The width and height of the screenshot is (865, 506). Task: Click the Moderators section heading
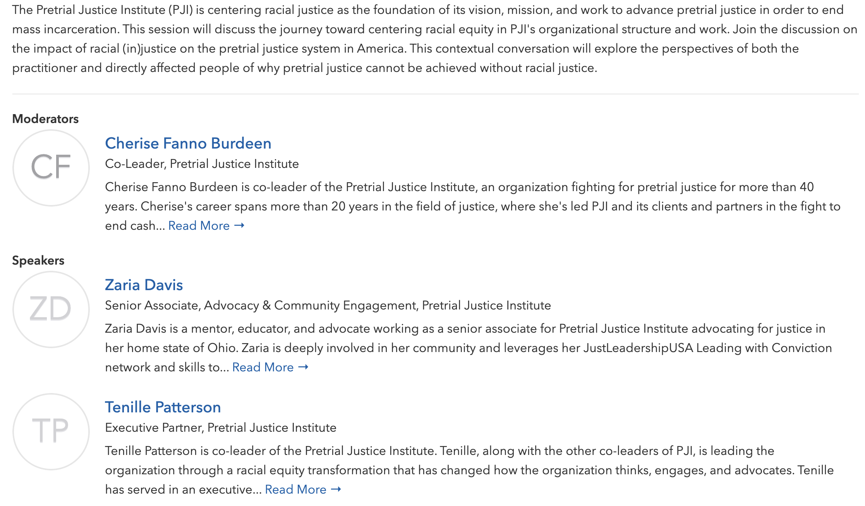click(x=45, y=119)
